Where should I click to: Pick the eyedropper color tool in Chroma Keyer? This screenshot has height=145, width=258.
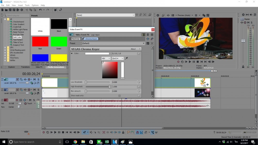126,58
